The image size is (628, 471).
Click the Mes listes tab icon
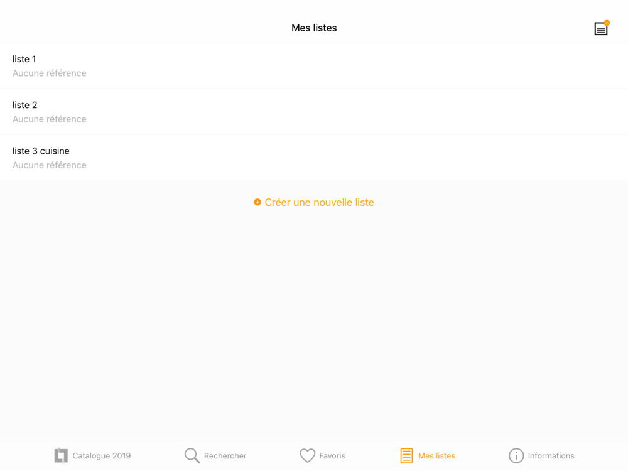click(x=406, y=456)
